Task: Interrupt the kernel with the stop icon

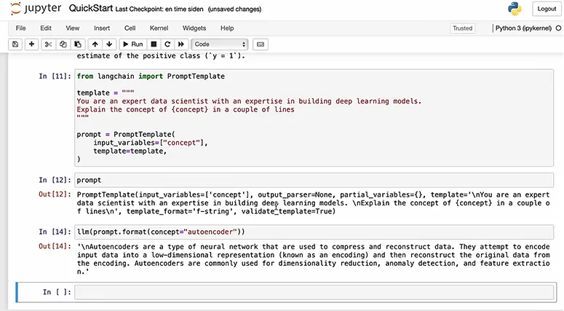Action: click(154, 44)
